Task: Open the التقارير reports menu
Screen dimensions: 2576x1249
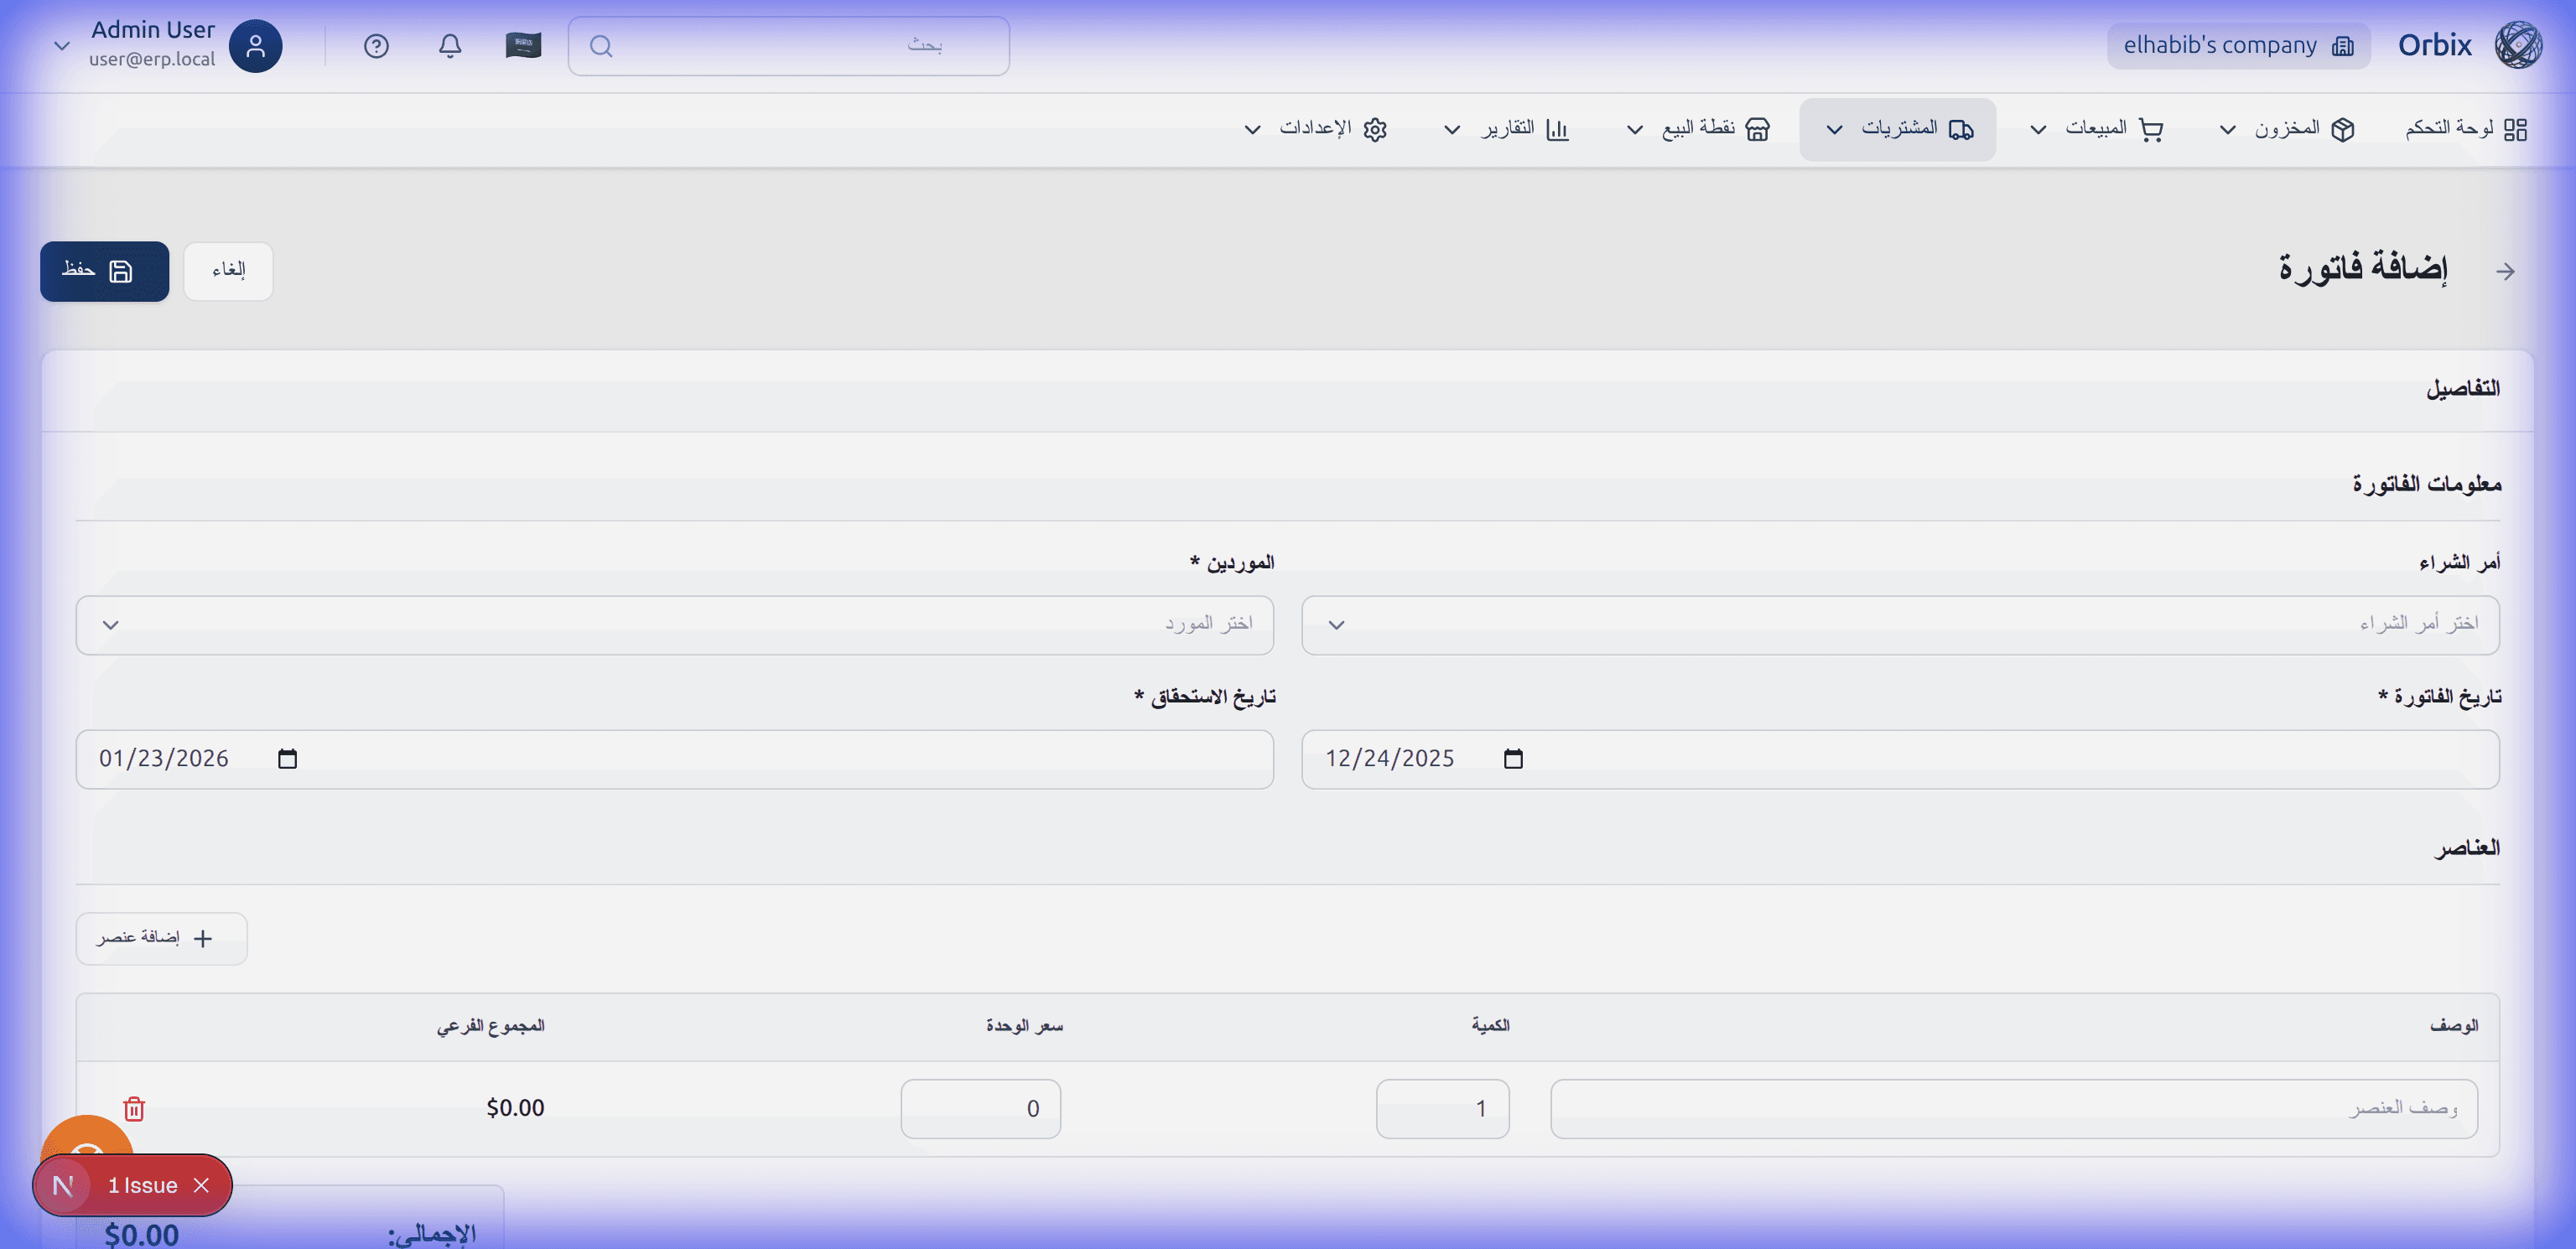Action: (1507, 129)
